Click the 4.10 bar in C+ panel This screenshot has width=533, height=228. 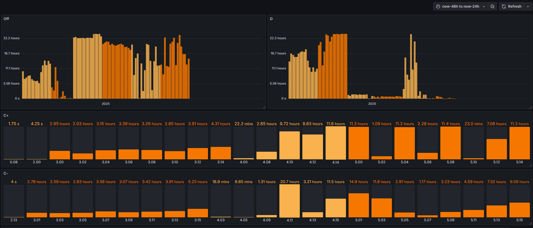tap(290, 145)
